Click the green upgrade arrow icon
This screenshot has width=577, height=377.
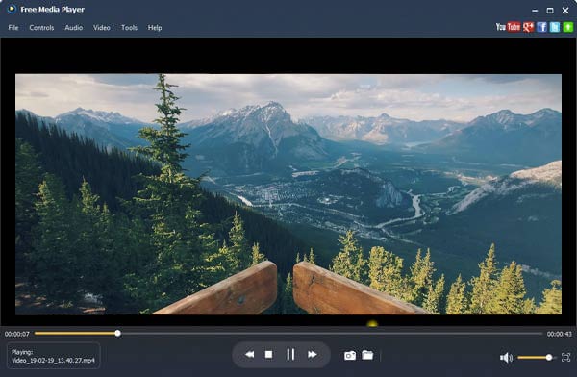567,27
